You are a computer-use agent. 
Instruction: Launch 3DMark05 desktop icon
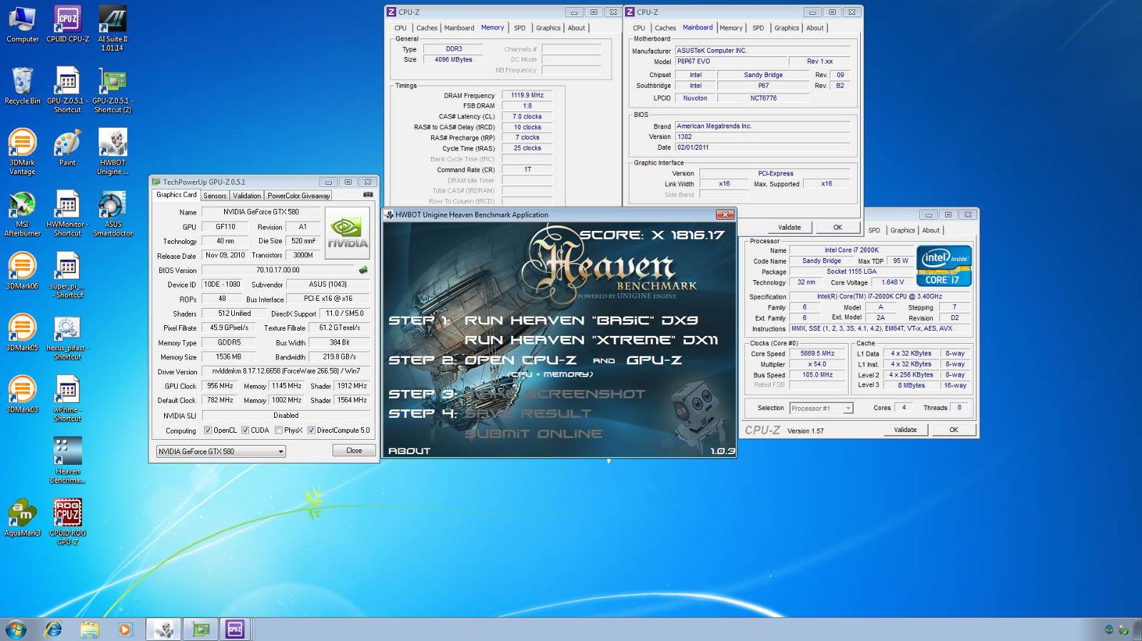[x=22, y=333]
